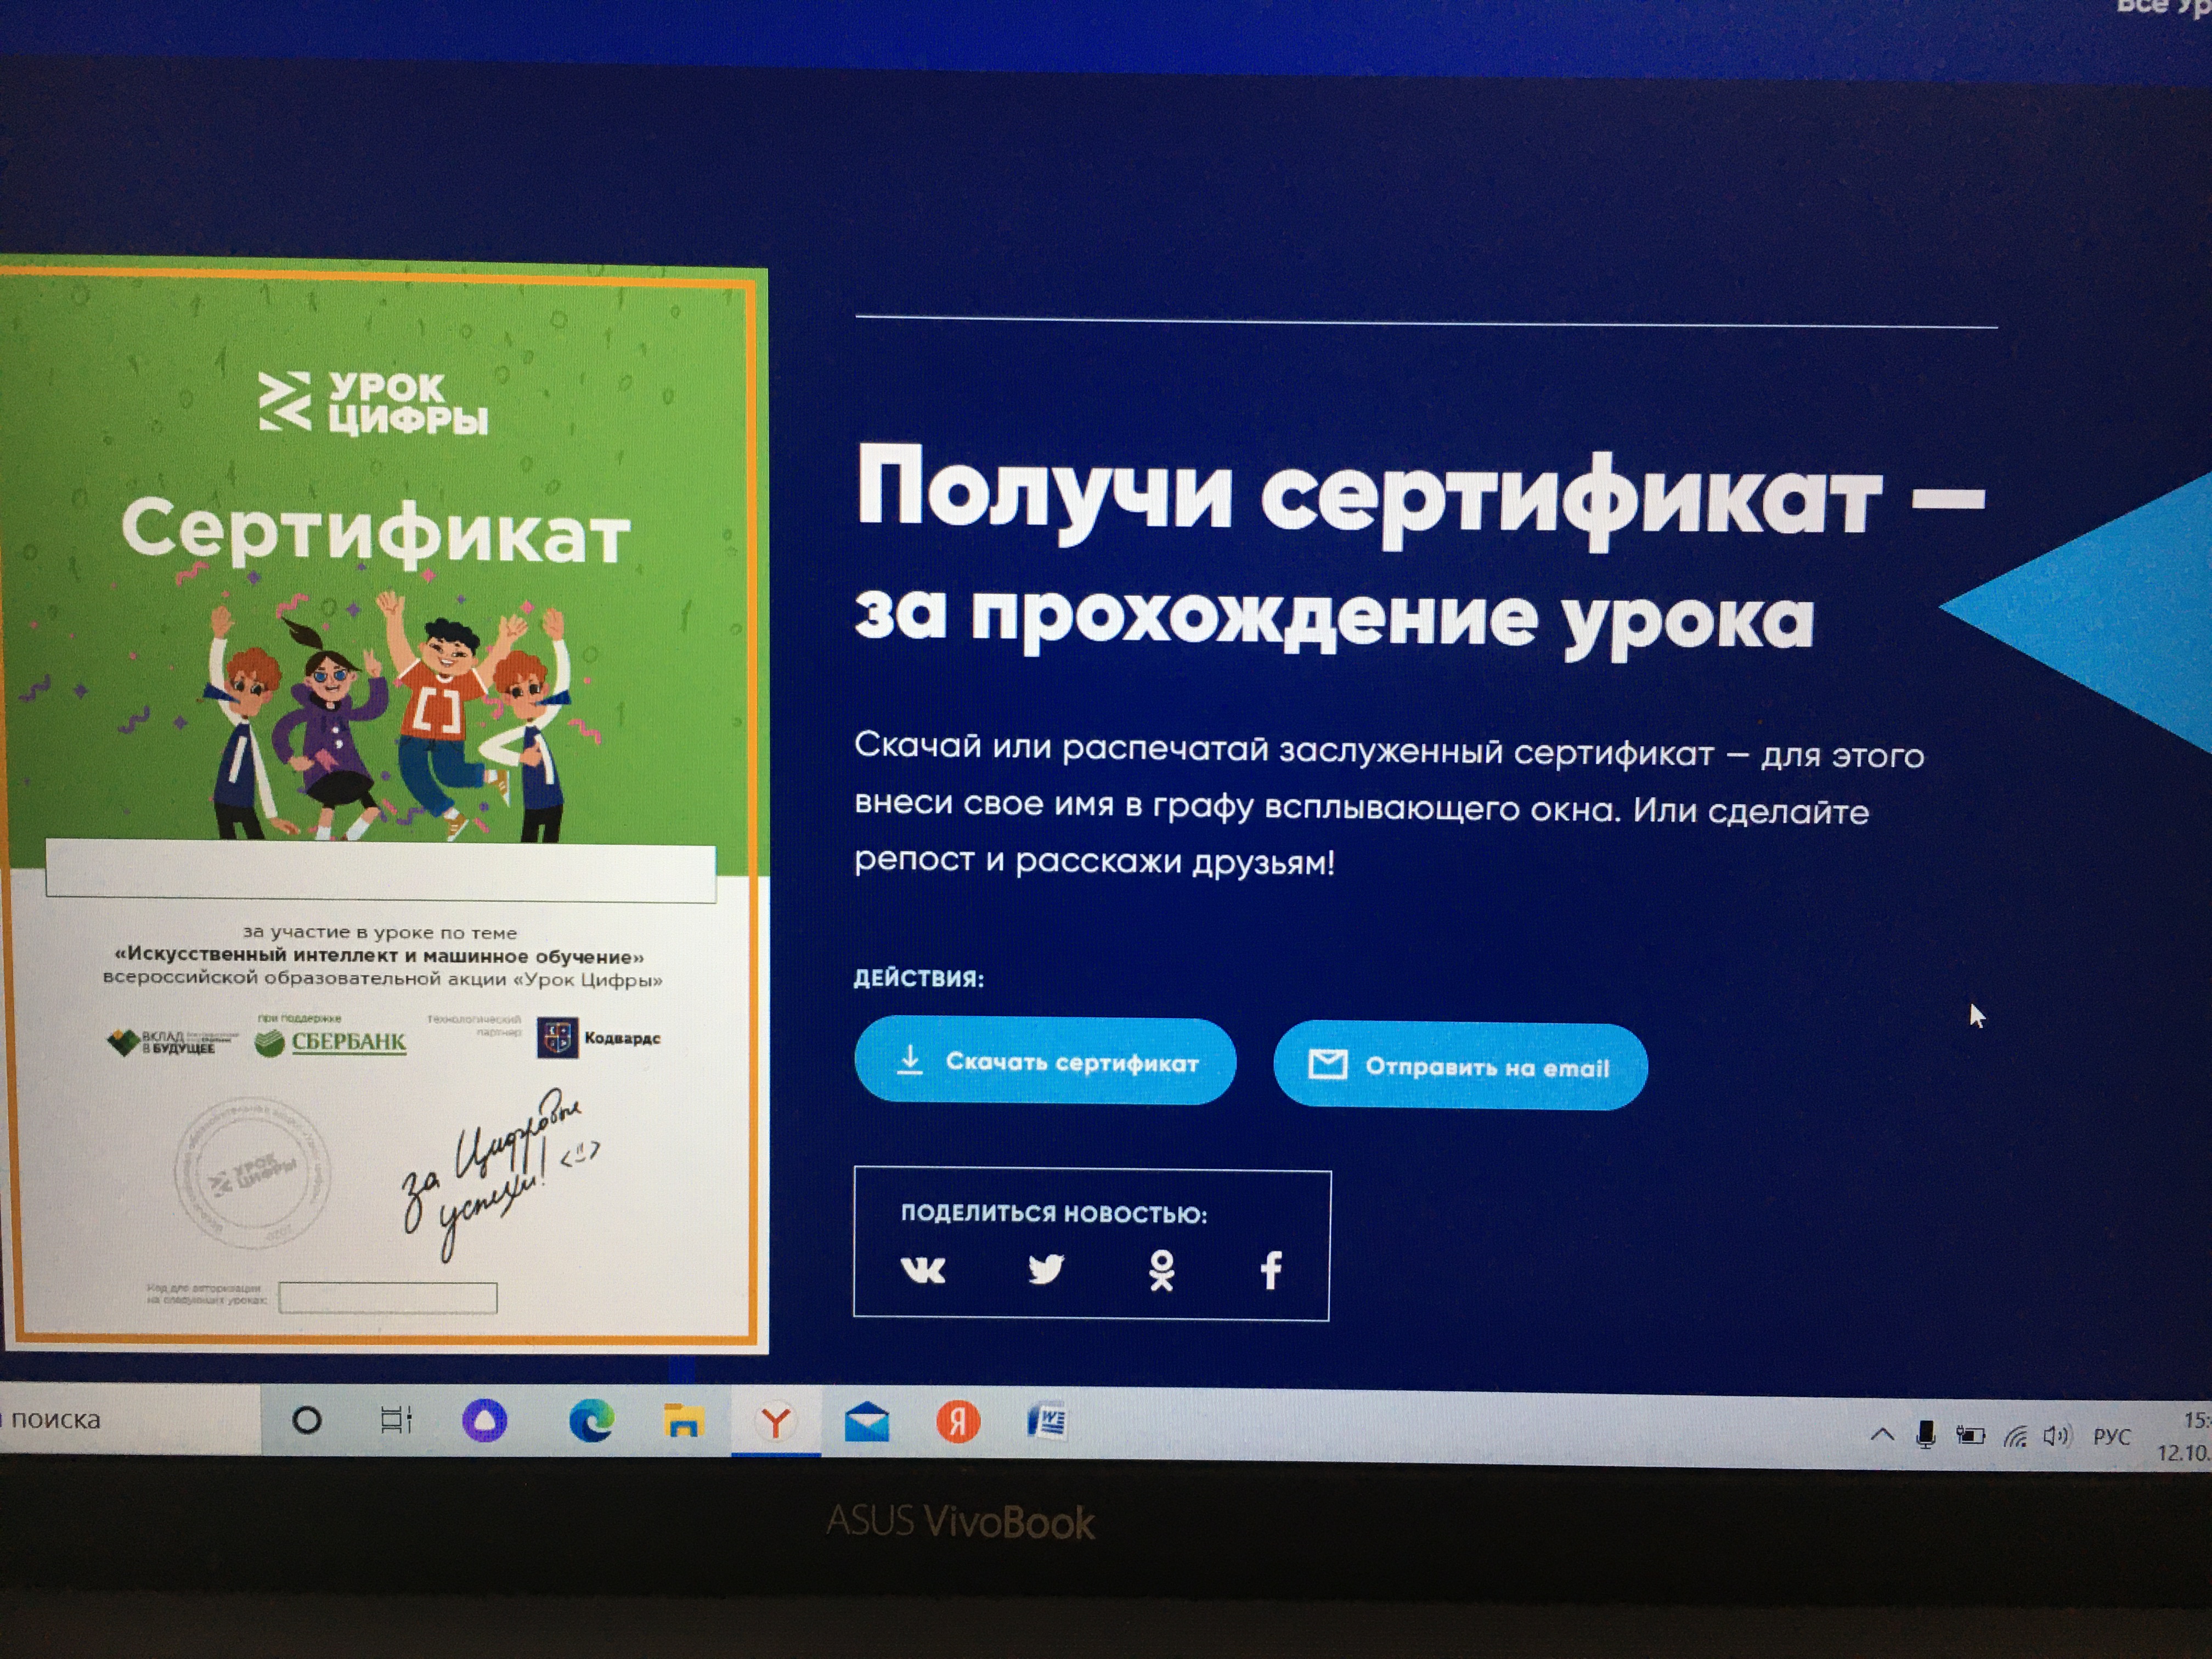This screenshot has width=2212, height=1659.
Task: Click the Кодвардс logo on certificate
Action: (598, 1037)
